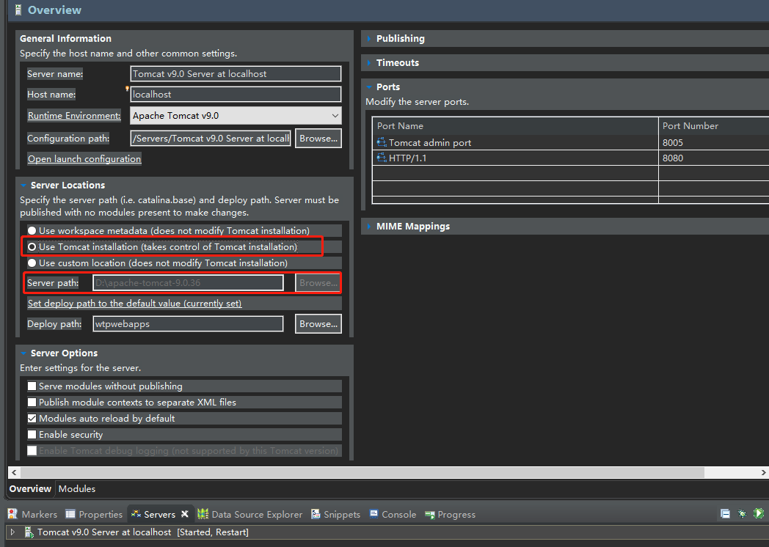Click the Snippets view icon

[316, 514]
